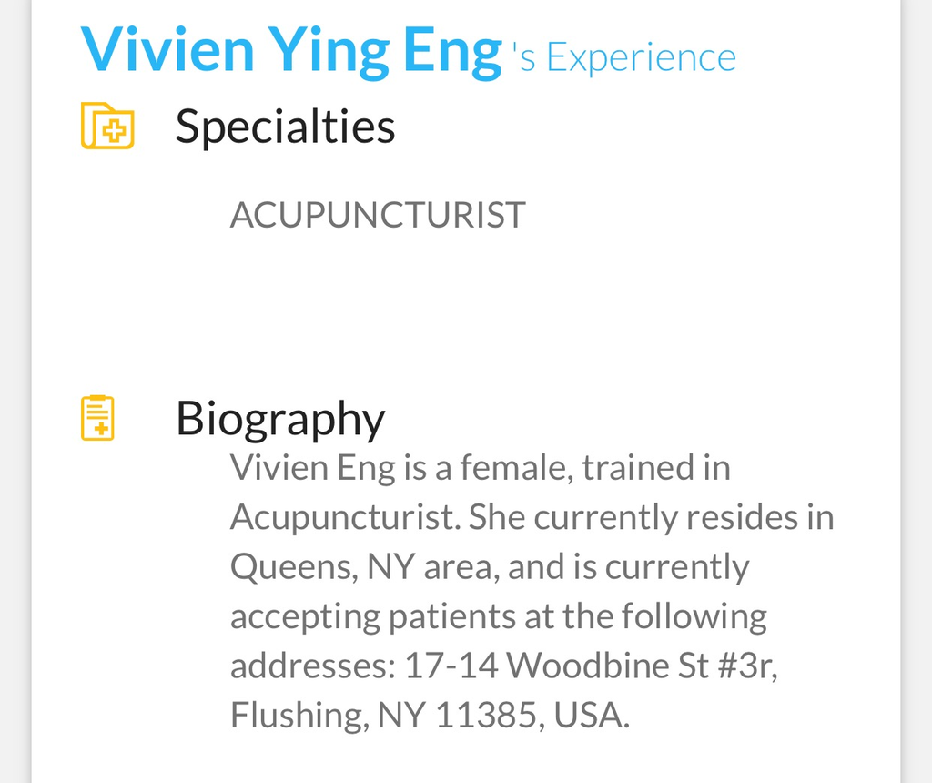Click "She currently resides in" text
Screen dimensions: 932x783
(x=651, y=517)
